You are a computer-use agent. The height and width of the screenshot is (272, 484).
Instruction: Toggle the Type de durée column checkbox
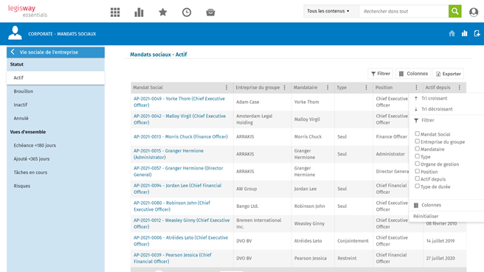[417, 186]
